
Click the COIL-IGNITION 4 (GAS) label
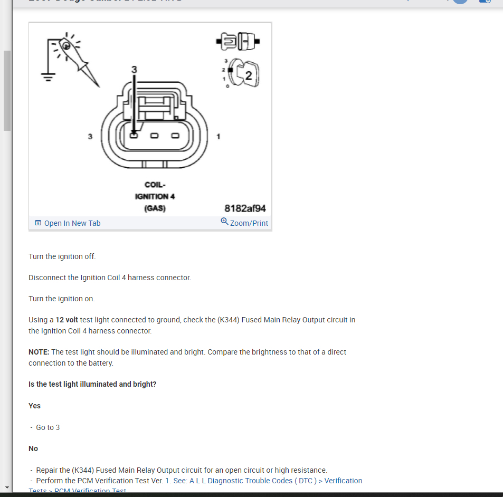pos(155,196)
